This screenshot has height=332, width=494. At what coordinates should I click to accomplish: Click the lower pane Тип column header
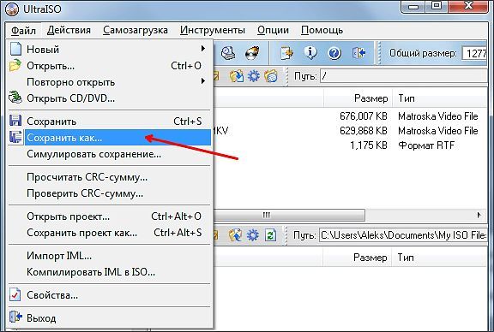(x=439, y=258)
